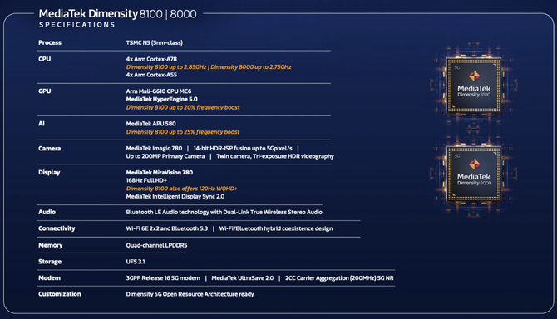Viewport: 557px width, 319px height.
Task: Click 'Wi-Fi 6E 2x2 and Bluetooth 5.3'
Action: tap(166, 228)
